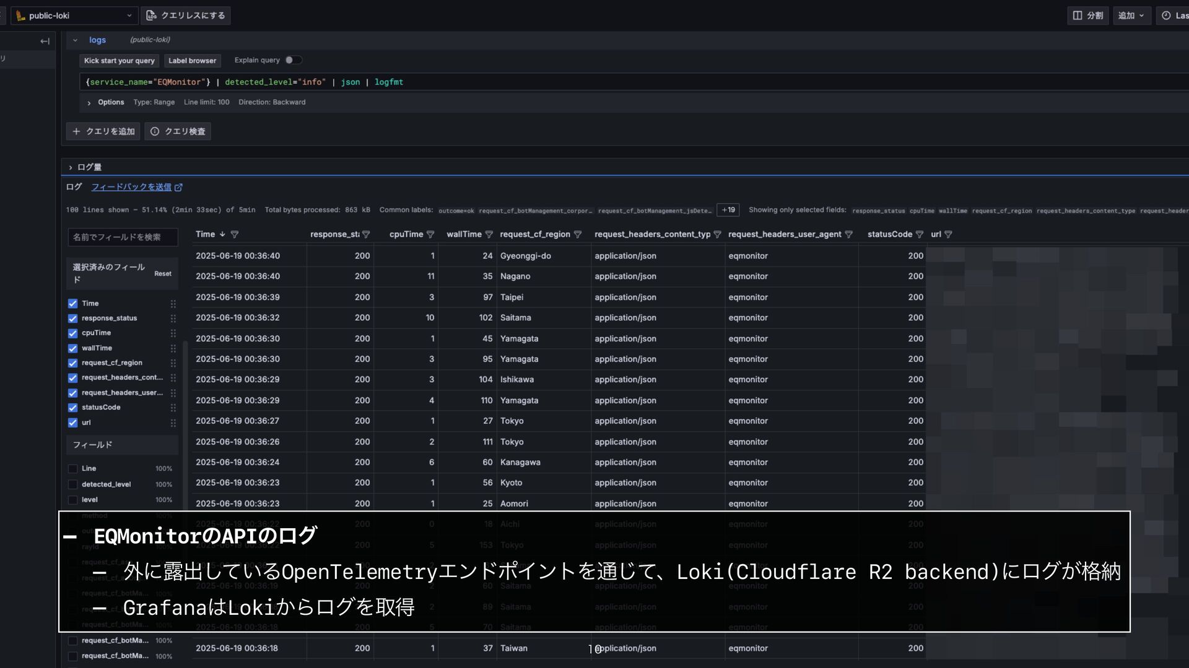Expand the ログ量 panel
The width and height of the screenshot is (1189, 668).
point(85,167)
